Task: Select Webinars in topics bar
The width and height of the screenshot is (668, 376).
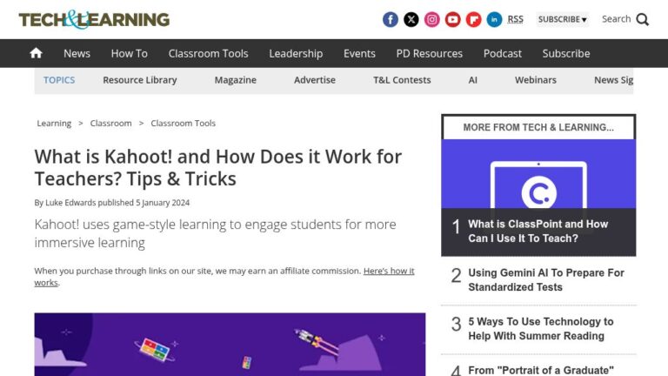Action: (x=536, y=80)
